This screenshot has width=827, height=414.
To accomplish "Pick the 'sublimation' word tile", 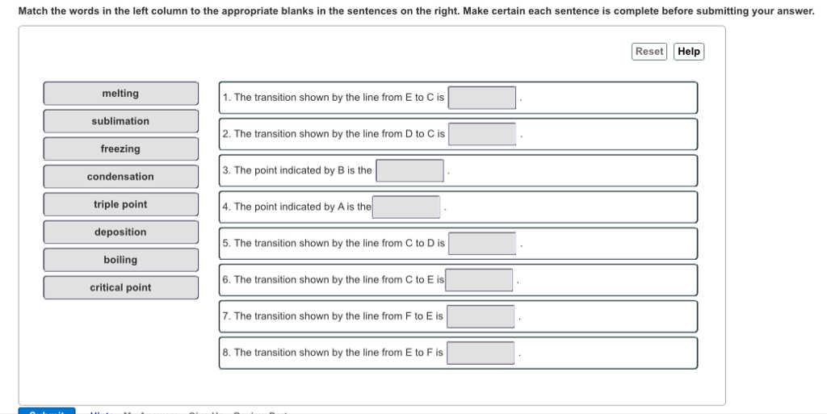I will [120, 121].
